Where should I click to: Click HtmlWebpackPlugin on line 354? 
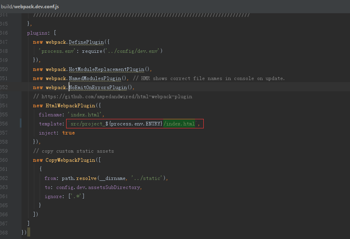tap(70, 106)
